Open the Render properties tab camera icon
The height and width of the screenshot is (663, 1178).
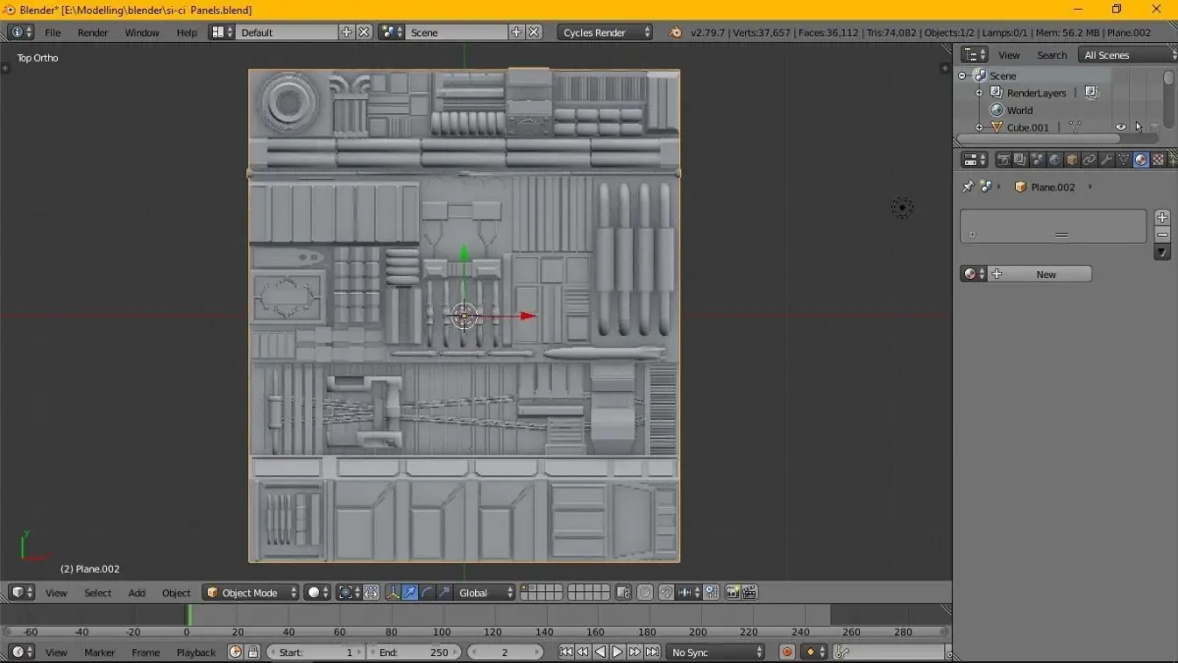pyautogui.click(x=1003, y=160)
